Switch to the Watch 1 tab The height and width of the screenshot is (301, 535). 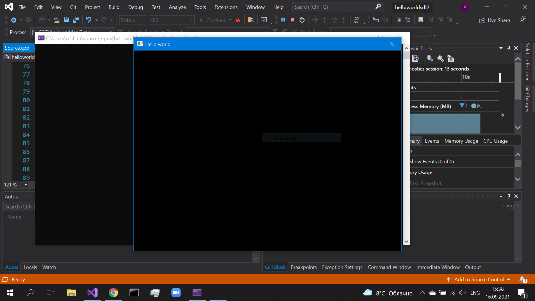51,267
